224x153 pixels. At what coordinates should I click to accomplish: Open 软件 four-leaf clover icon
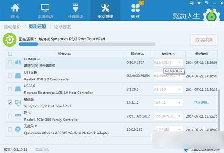click(x=135, y=8)
